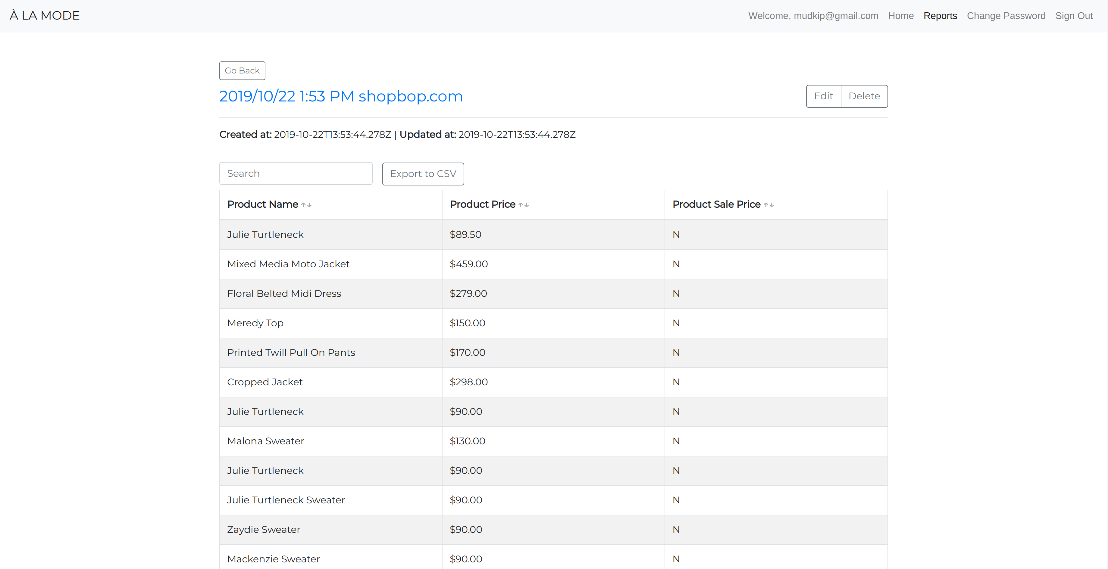Click the Edit button

tap(823, 96)
